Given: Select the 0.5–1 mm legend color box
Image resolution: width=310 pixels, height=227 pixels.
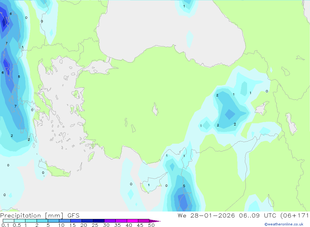Looking at the screenshot, I should tap(20, 221).
